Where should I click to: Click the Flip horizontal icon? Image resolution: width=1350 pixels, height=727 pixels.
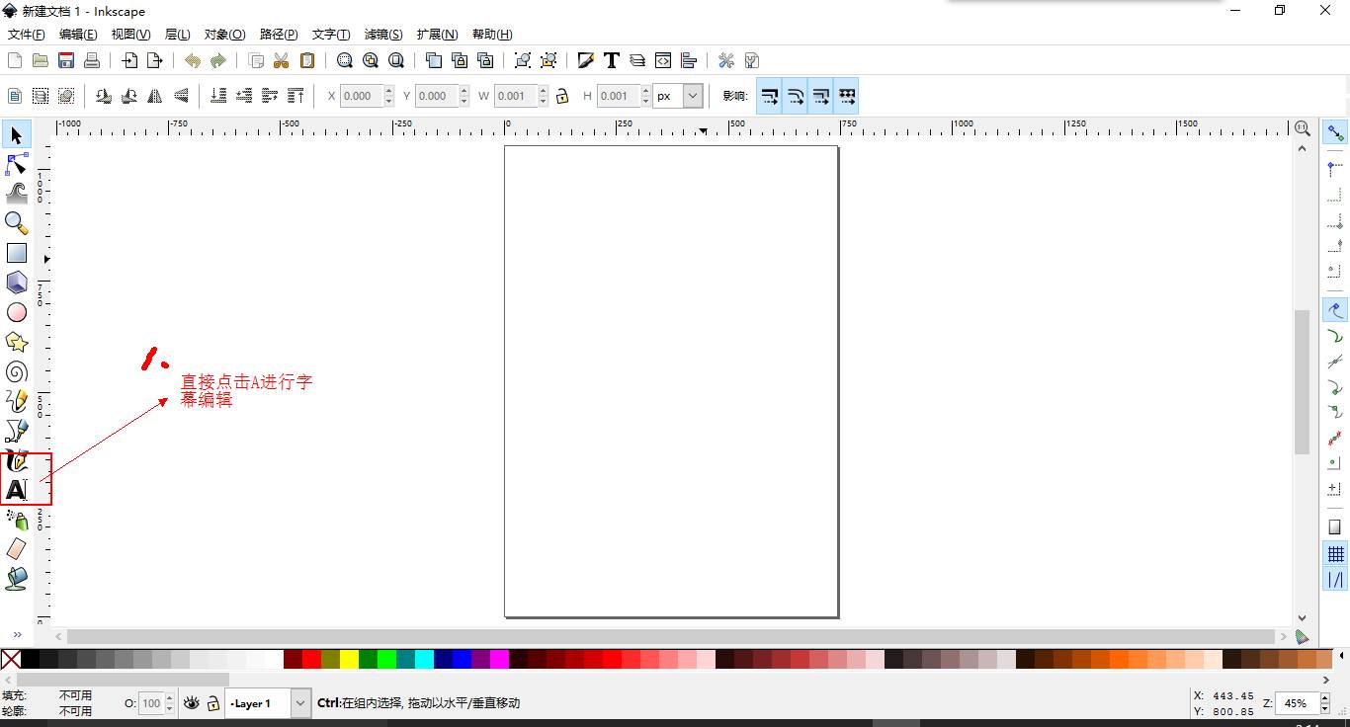(x=155, y=96)
